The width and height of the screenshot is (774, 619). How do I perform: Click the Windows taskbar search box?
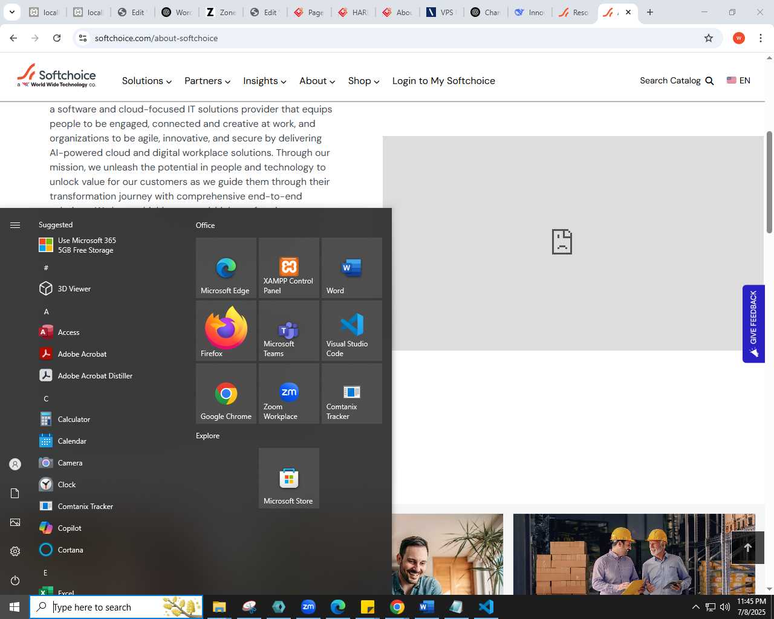point(116,607)
